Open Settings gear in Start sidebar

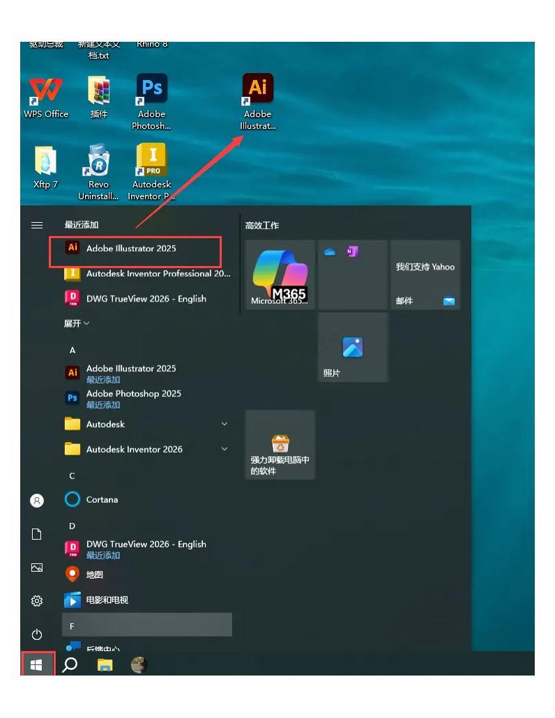click(37, 601)
